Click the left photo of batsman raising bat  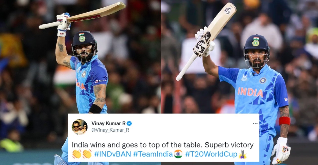(80, 82)
